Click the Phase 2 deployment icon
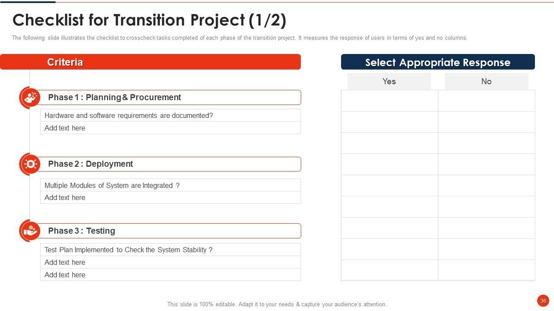The height and width of the screenshot is (311, 554). [30, 164]
